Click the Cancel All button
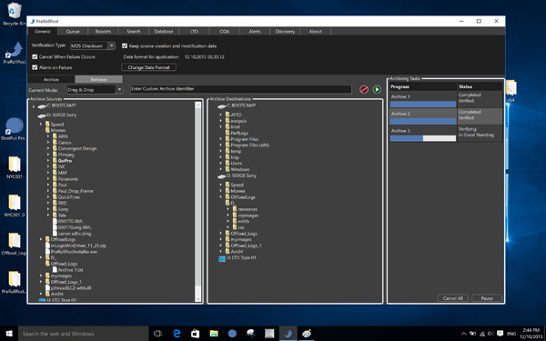The image size is (546, 341). pyautogui.click(x=453, y=298)
